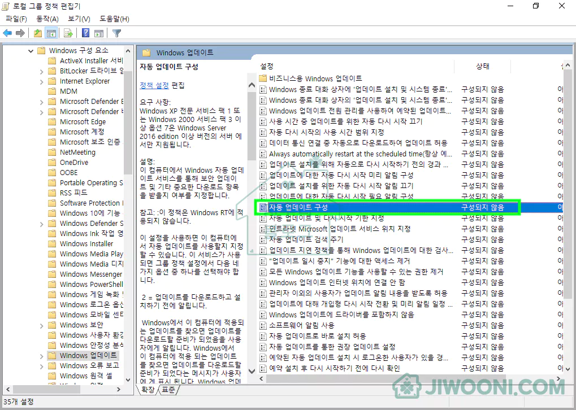Click the settings list horizontal scroll right arrow

point(558,378)
